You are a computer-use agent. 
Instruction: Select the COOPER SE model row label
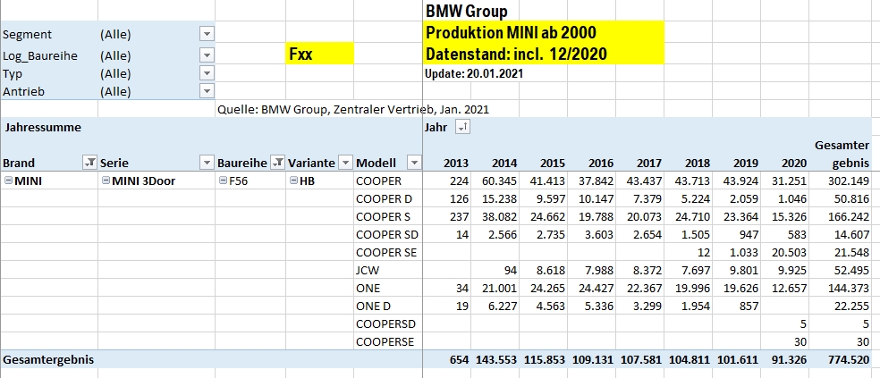[386, 252]
